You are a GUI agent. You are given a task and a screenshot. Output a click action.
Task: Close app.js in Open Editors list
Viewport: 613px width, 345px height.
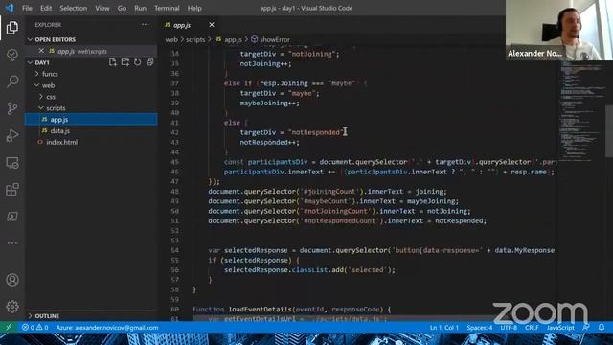[41, 51]
